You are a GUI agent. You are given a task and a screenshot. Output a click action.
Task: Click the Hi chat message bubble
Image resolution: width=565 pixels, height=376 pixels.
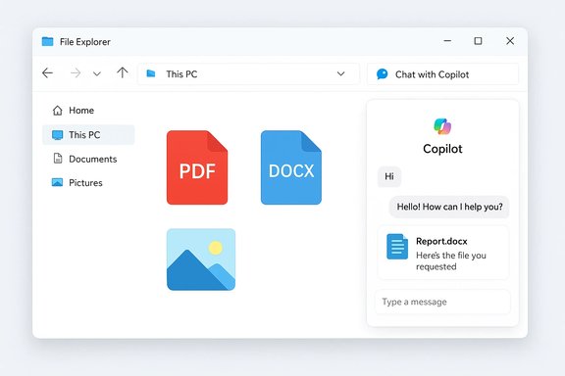coord(389,176)
